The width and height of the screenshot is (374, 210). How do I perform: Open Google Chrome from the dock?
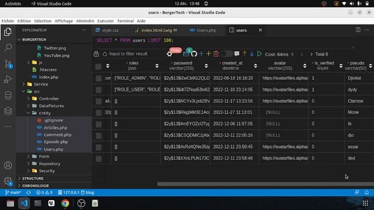(65, 203)
